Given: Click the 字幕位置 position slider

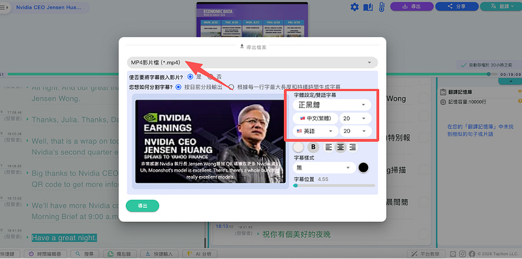Looking at the screenshot, I should [334, 185].
